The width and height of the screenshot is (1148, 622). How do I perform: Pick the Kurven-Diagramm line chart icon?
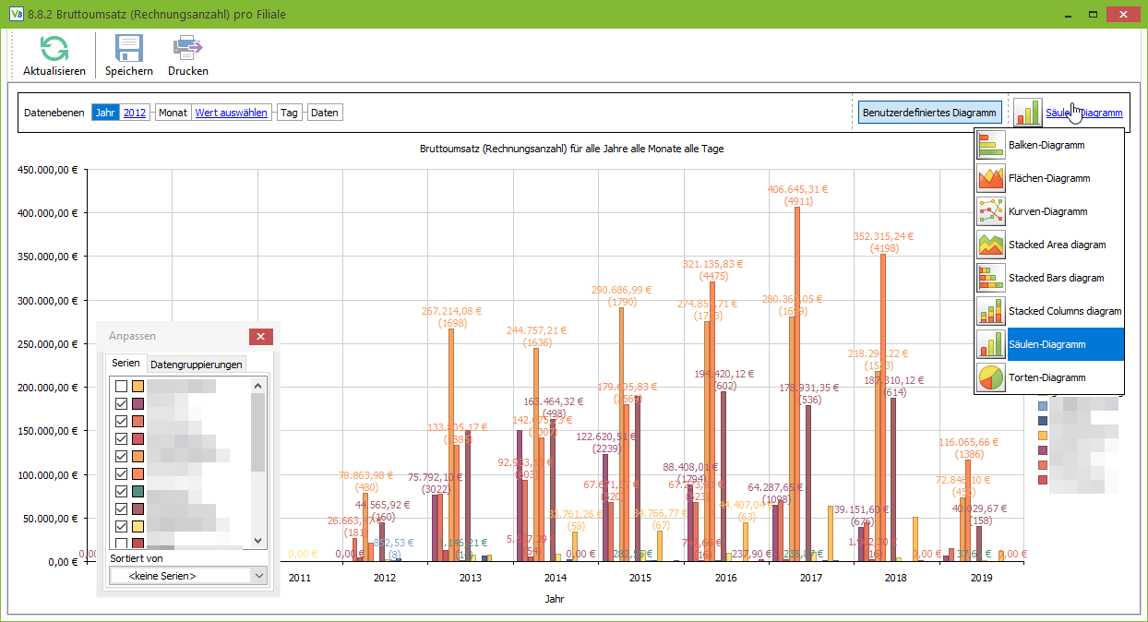click(991, 211)
